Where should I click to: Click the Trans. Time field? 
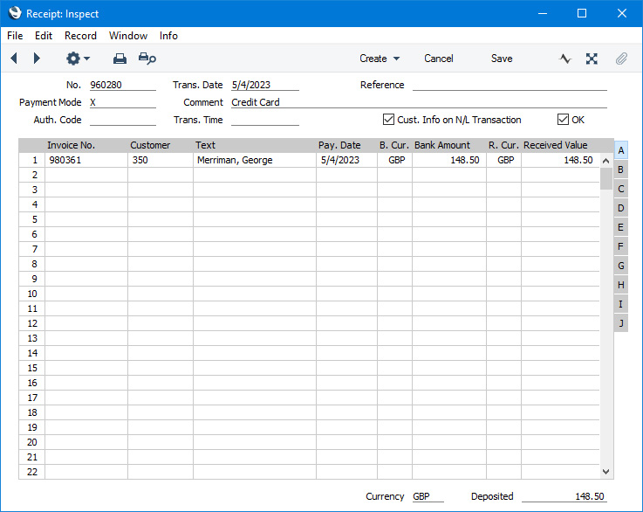pyautogui.click(x=265, y=120)
